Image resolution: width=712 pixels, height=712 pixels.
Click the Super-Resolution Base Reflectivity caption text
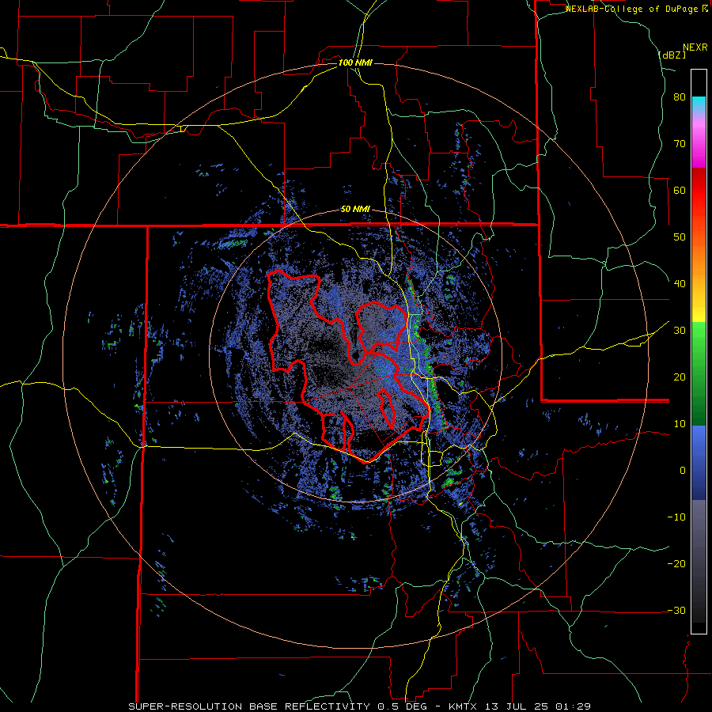[x=248, y=706]
